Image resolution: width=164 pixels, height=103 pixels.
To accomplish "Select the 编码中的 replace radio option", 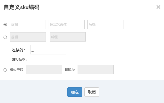I will (x=5, y=70).
